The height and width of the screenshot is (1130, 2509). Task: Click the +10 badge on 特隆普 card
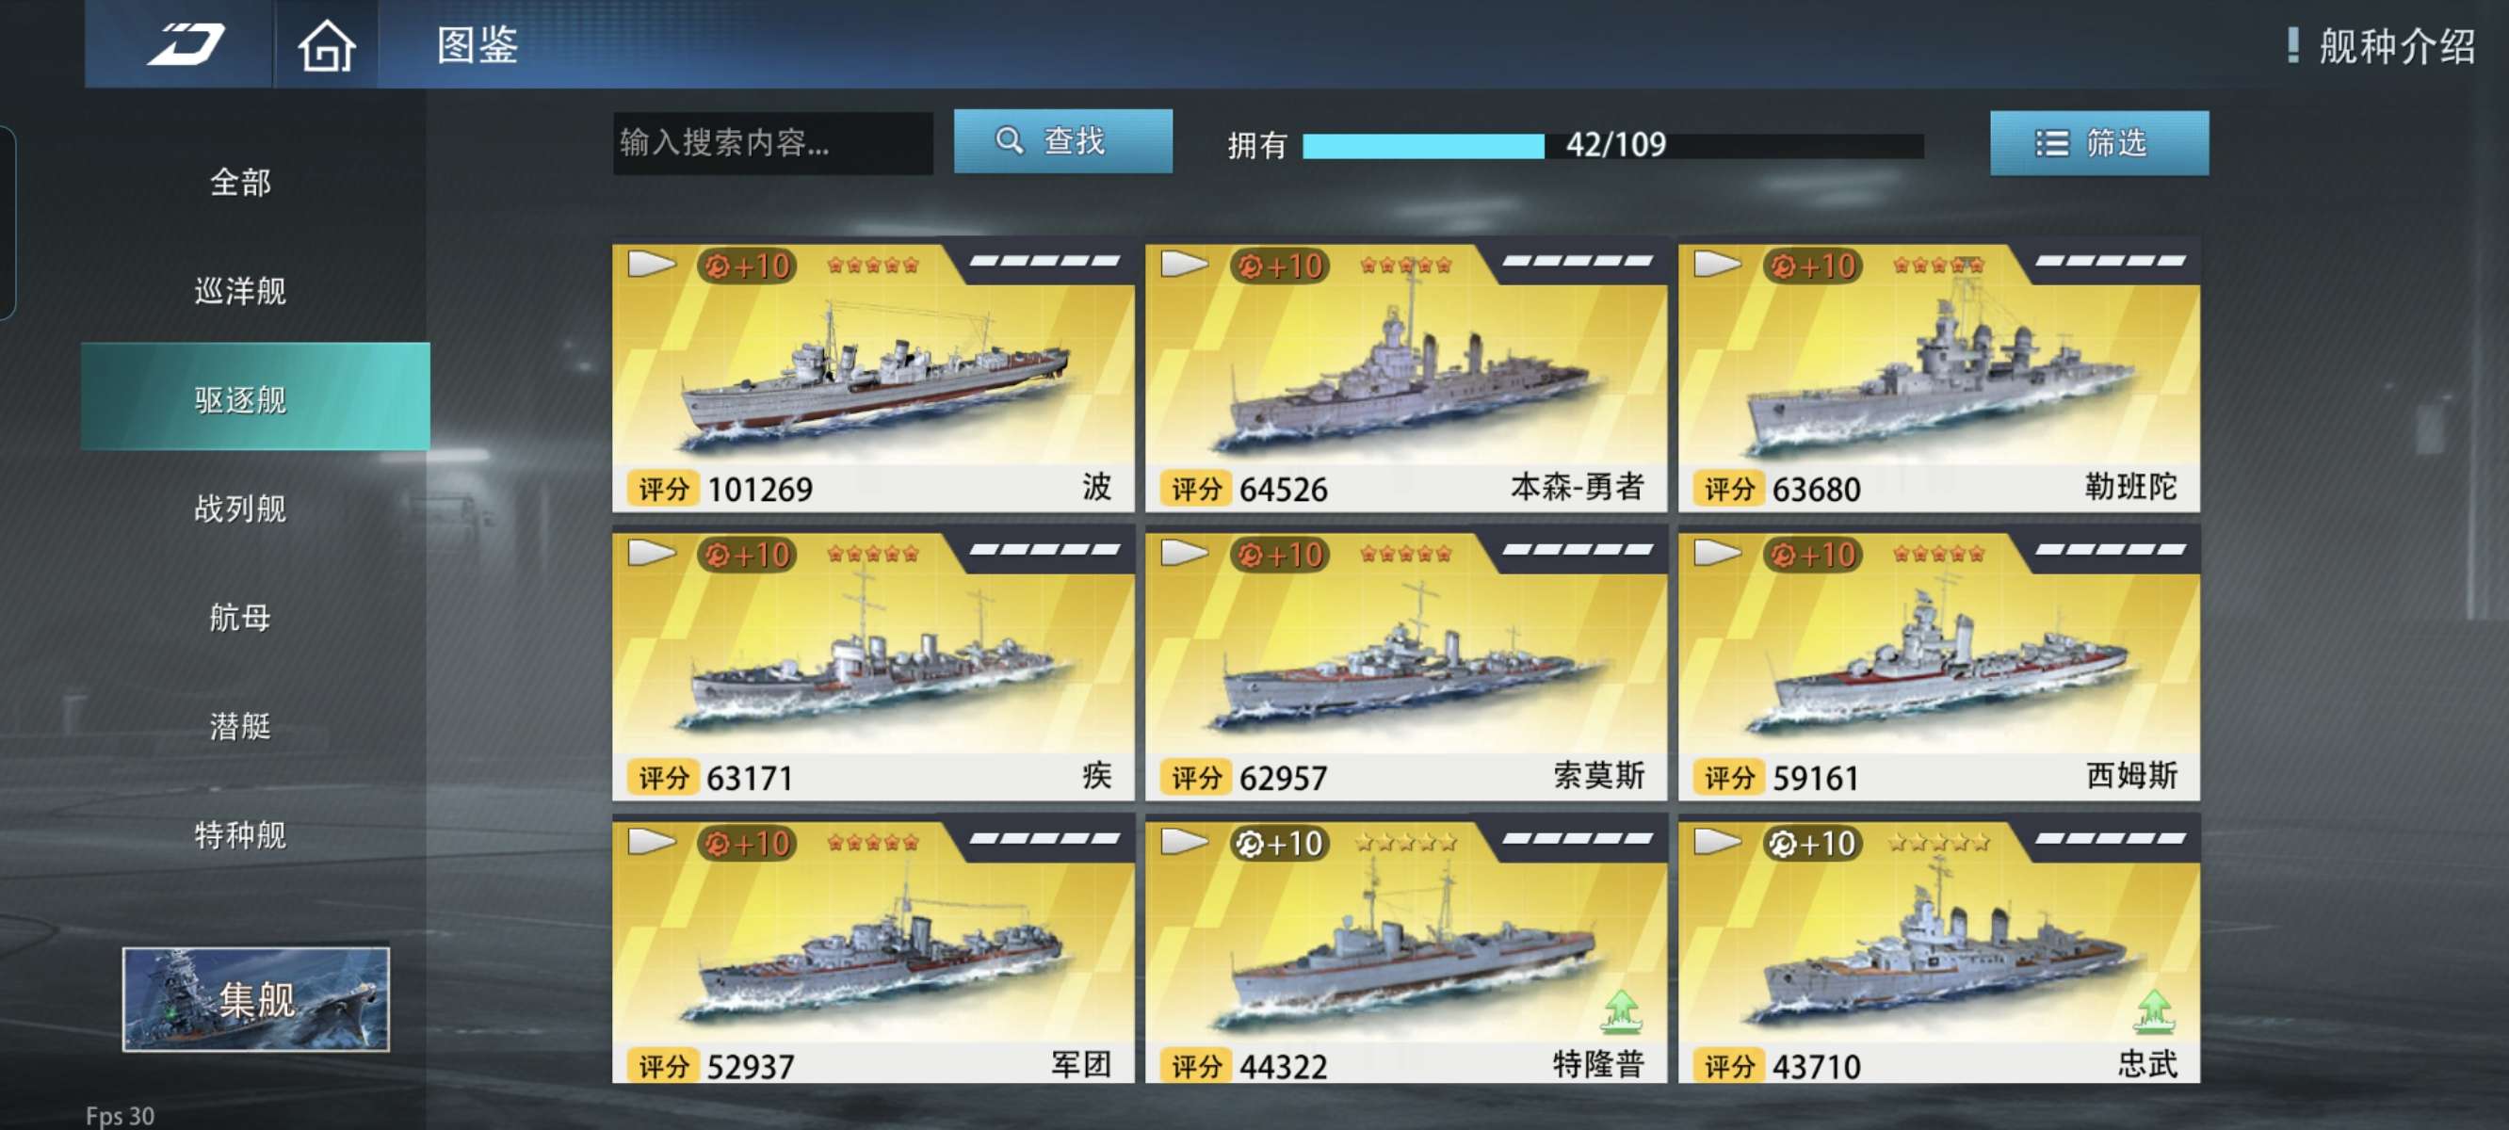click(1279, 843)
